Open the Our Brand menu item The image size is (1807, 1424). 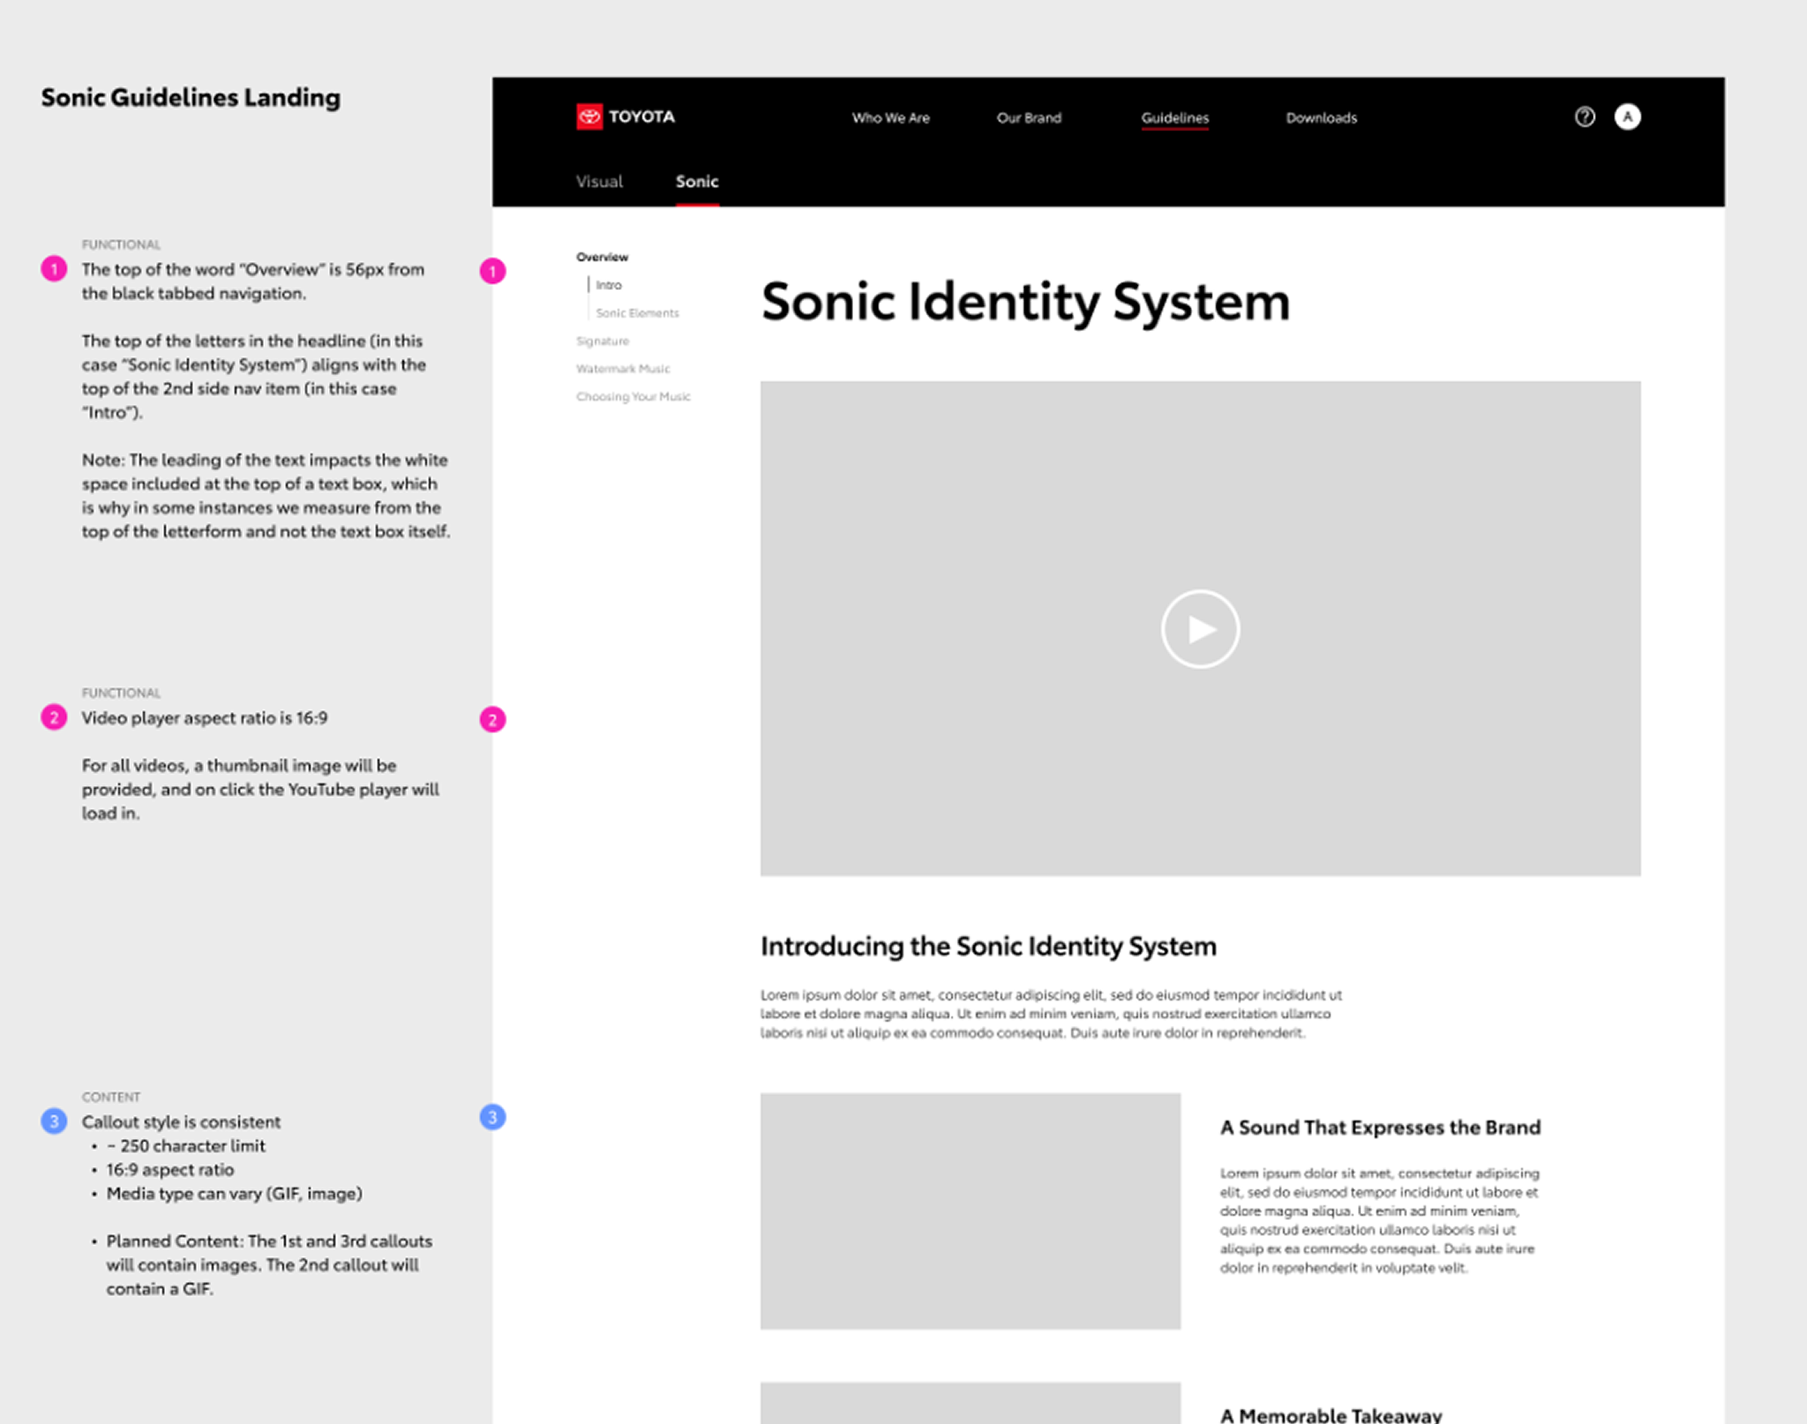coord(1028,118)
